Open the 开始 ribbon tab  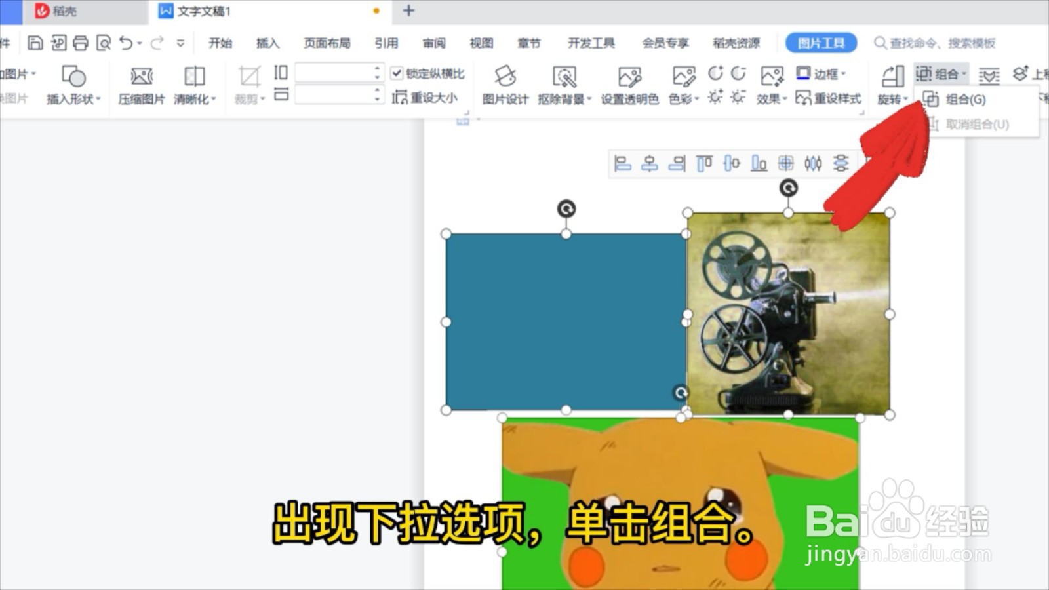click(x=220, y=43)
